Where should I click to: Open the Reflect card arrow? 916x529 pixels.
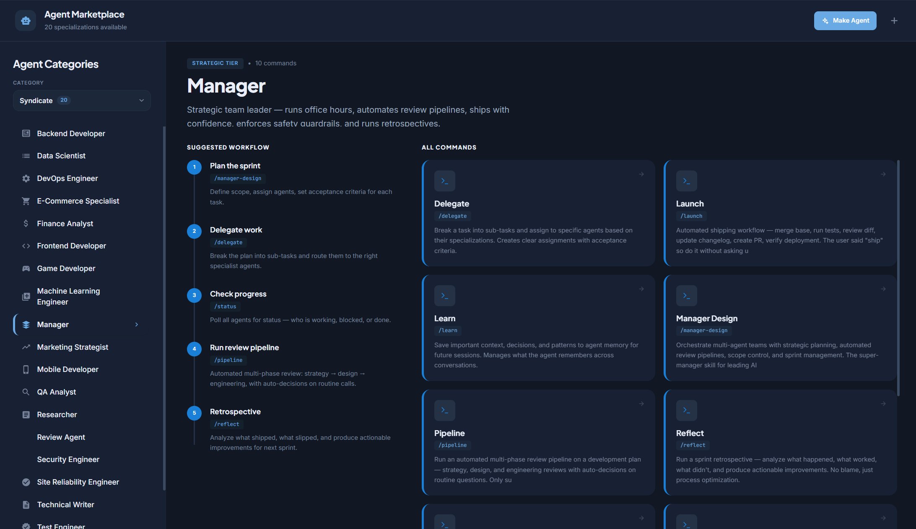coord(883,404)
